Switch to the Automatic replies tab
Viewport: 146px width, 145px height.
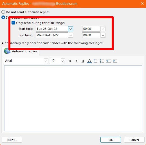coord(21,51)
